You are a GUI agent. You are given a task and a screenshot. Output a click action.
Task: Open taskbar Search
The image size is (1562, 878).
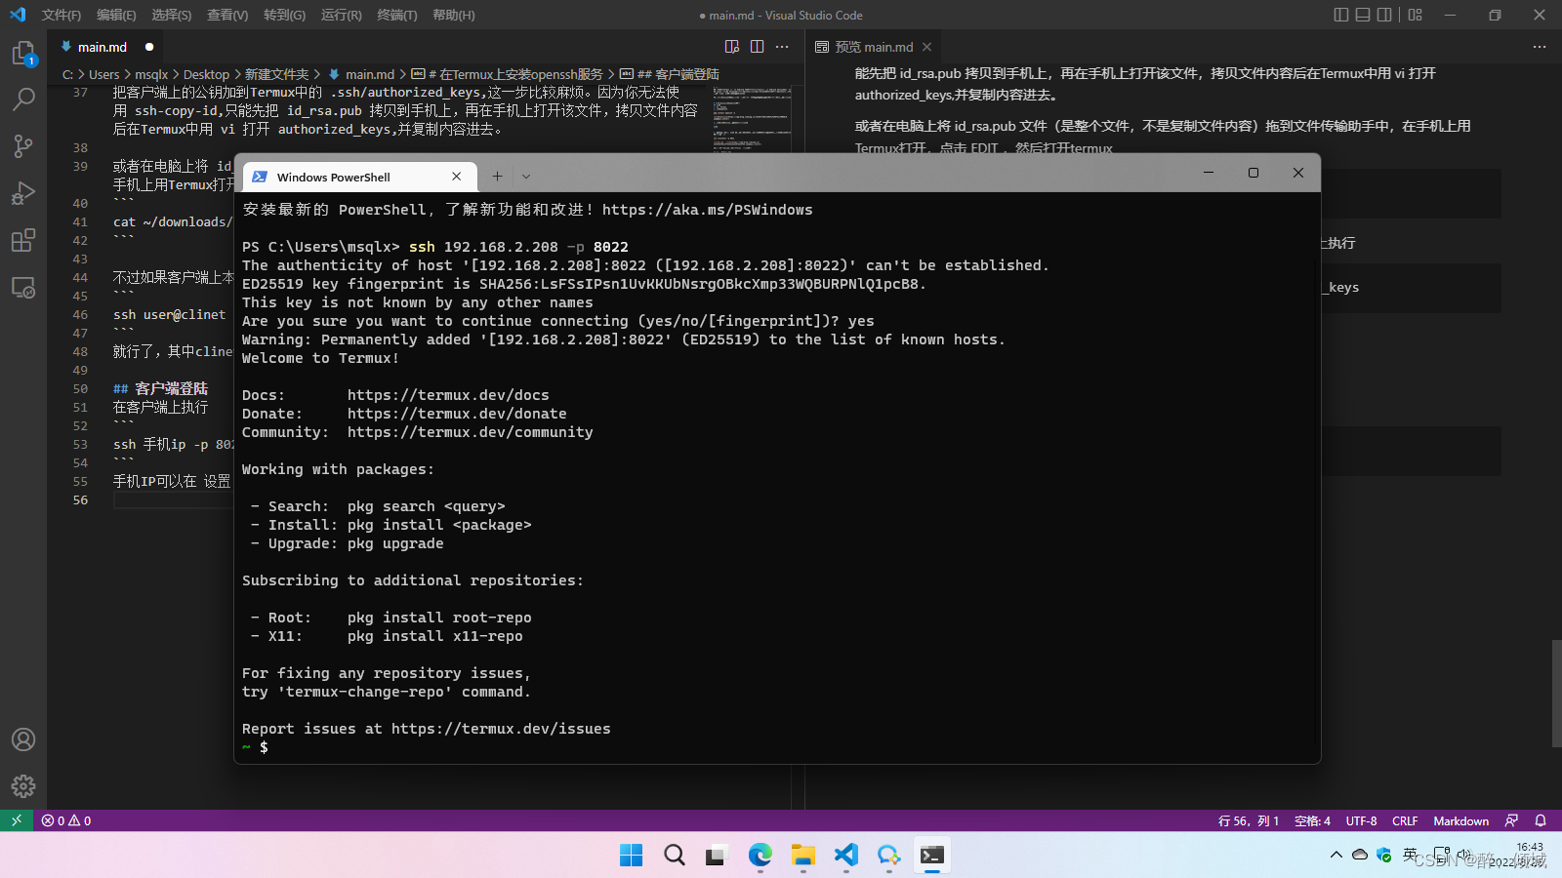pyautogui.click(x=675, y=856)
